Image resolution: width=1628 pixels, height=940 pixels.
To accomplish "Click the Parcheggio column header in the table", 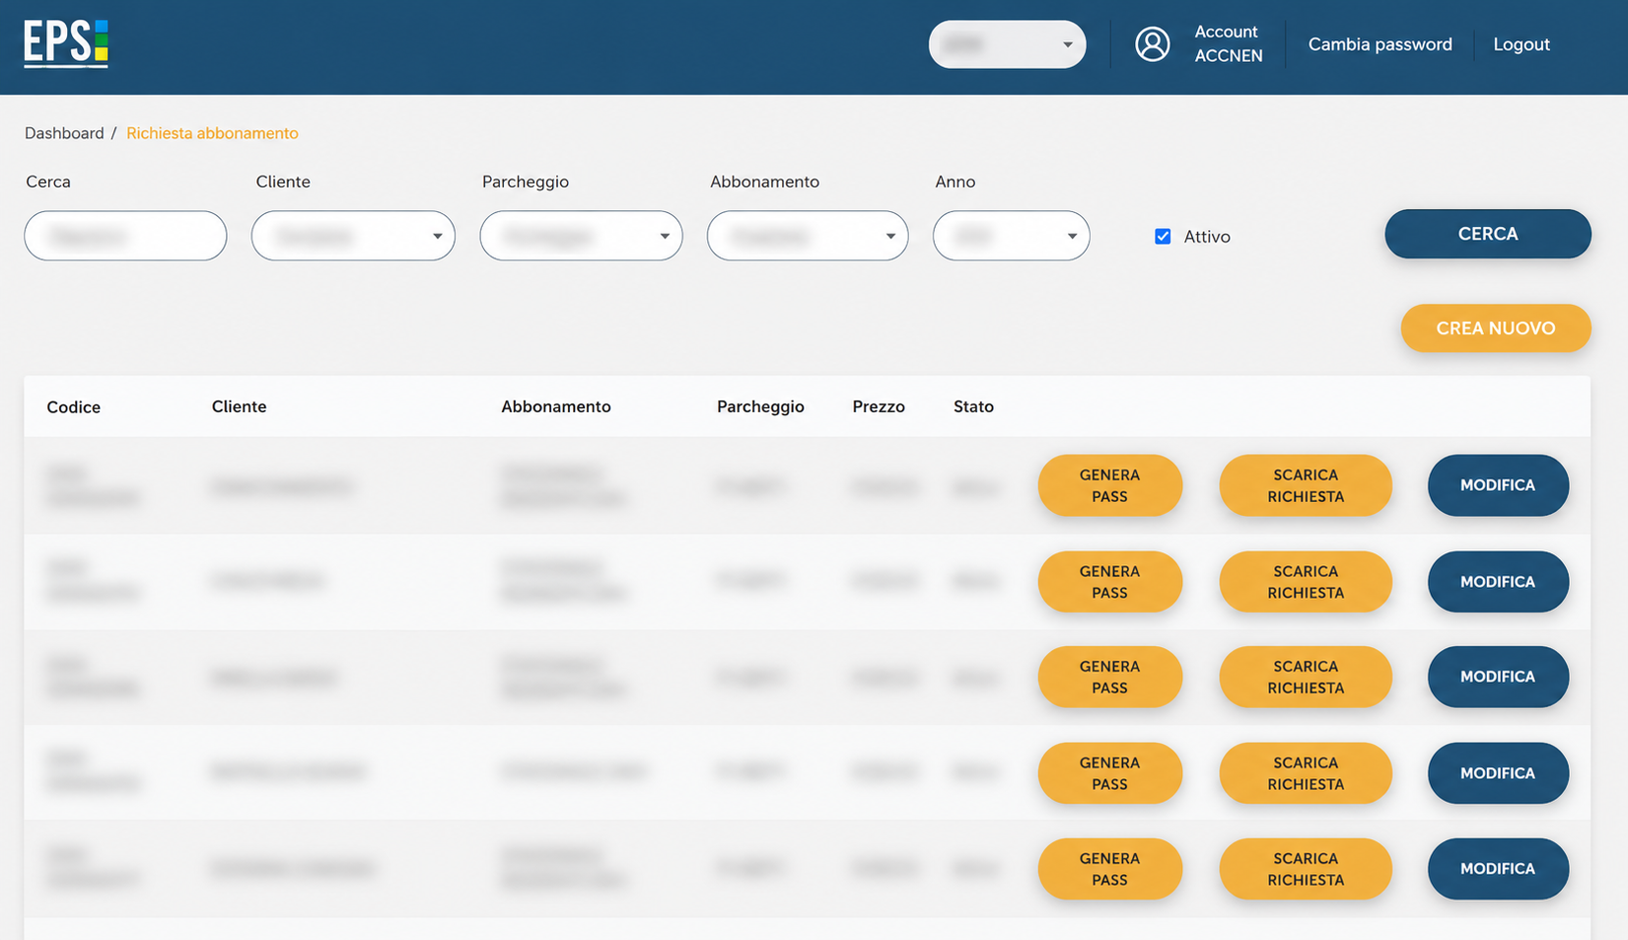I will (760, 406).
